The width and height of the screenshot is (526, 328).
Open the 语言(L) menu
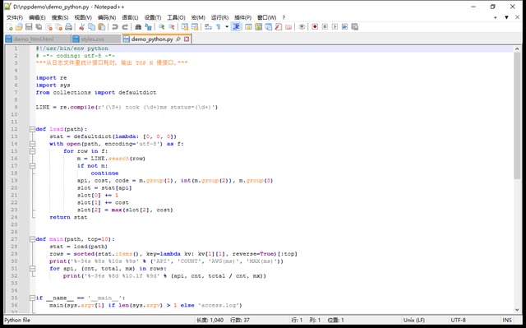pos(130,17)
